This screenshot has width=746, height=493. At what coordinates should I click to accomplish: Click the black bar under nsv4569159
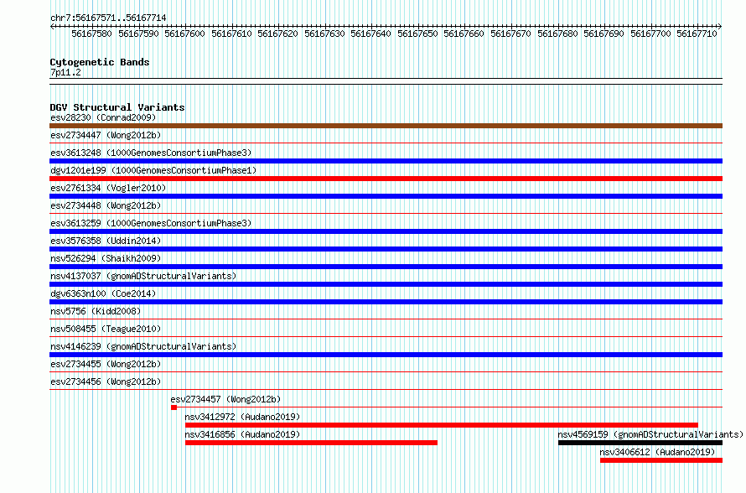640,443
